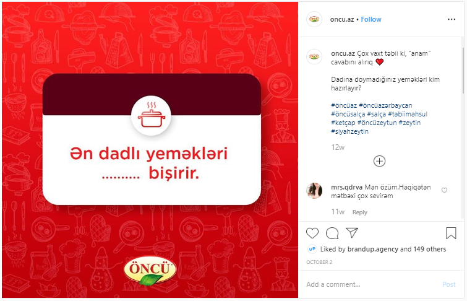Open the three-dot more options menu
Screen dimensions: 467x301
point(452,19)
